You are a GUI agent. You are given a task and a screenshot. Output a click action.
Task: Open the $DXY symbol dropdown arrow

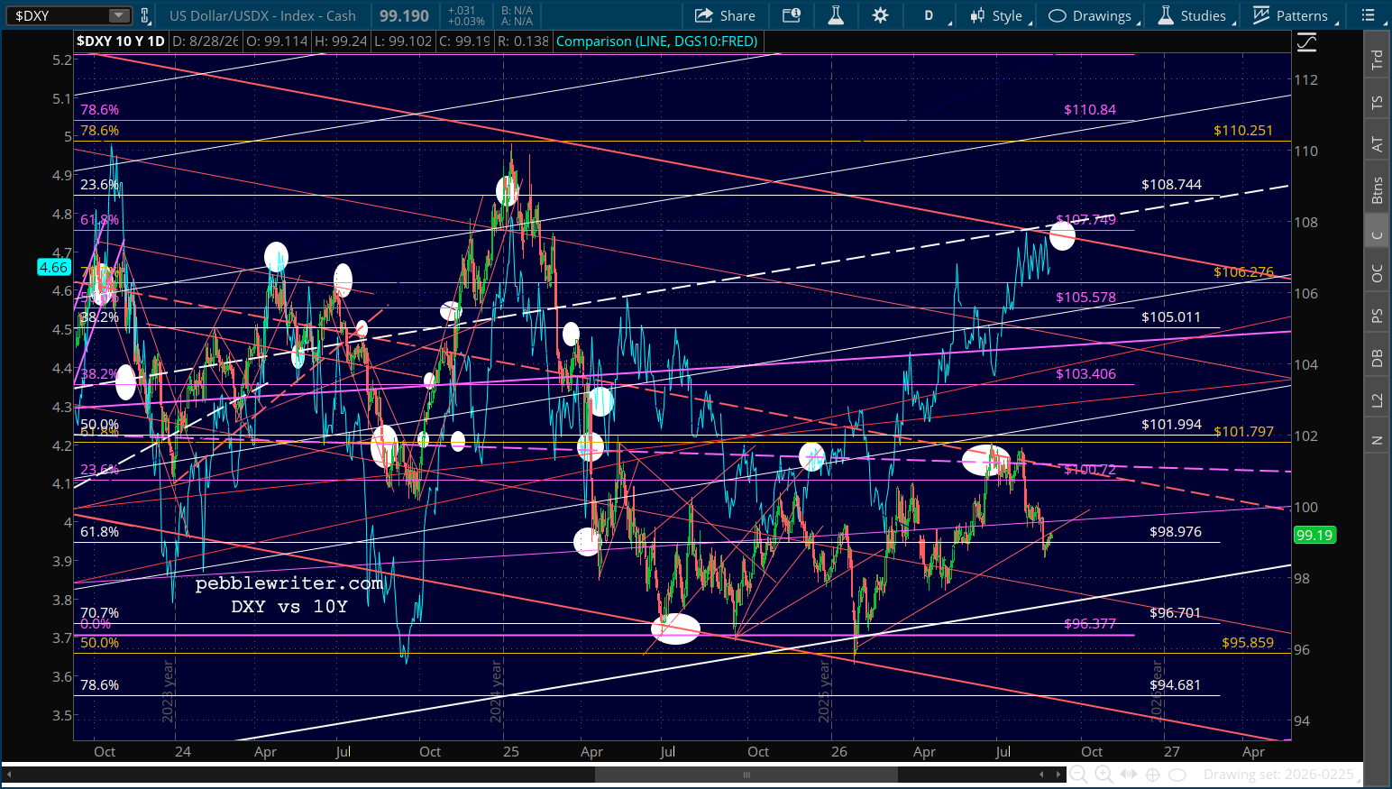pyautogui.click(x=119, y=15)
